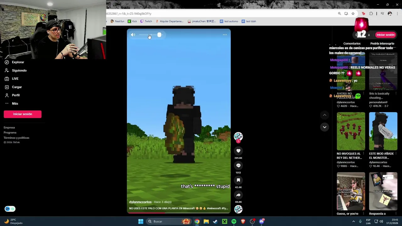Click the zoom magnifier icon in the address bar

(340, 13)
